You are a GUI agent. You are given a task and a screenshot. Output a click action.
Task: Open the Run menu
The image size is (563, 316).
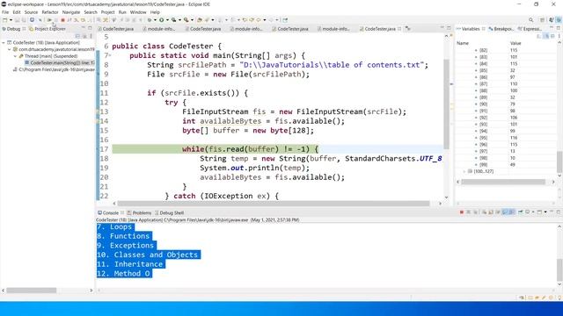(x=122, y=12)
